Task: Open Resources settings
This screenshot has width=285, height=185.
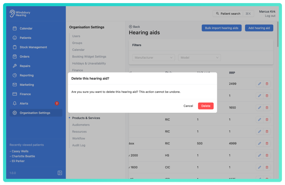Action: click(79, 132)
